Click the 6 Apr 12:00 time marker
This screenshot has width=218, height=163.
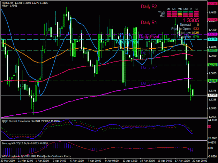[x=77, y=161]
